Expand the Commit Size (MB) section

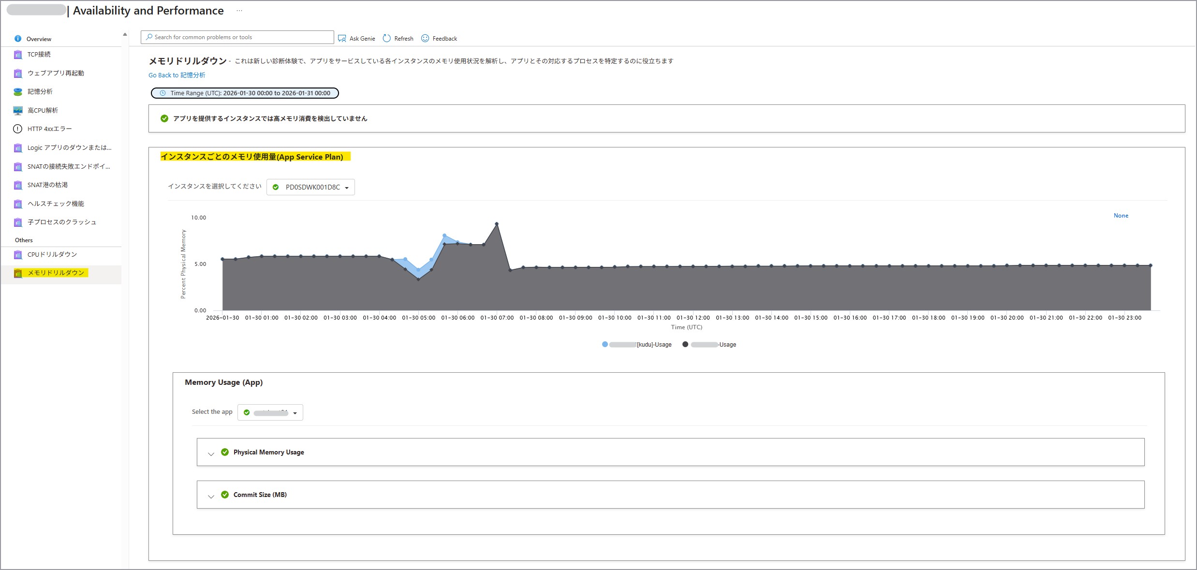pyautogui.click(x=211, y=496)
